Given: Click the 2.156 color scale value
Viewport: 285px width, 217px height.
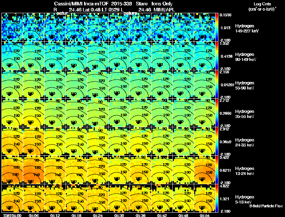Looking at the screenshot, I should (x=224, y=72).
